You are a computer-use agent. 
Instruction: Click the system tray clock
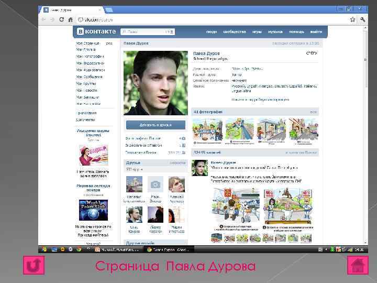click(359, 249)
